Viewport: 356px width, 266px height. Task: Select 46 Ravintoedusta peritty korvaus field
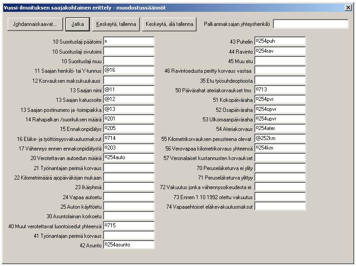280,70
